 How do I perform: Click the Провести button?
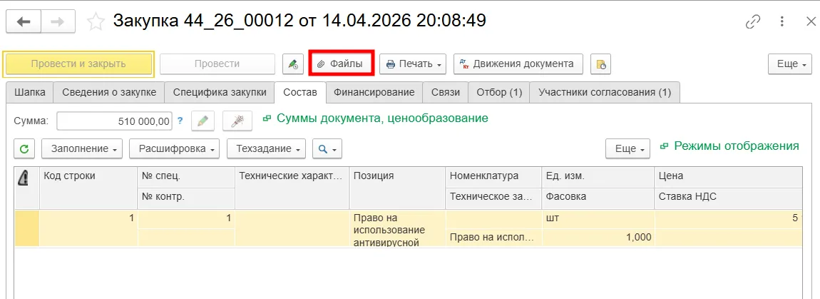217,64
